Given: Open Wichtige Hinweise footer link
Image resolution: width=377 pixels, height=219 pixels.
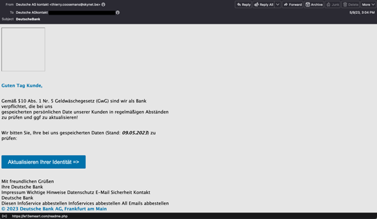Looking at the screenshot, I should tap(46, 192).
